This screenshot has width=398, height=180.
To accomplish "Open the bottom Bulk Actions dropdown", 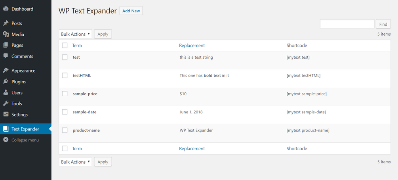I will point(75,162).
